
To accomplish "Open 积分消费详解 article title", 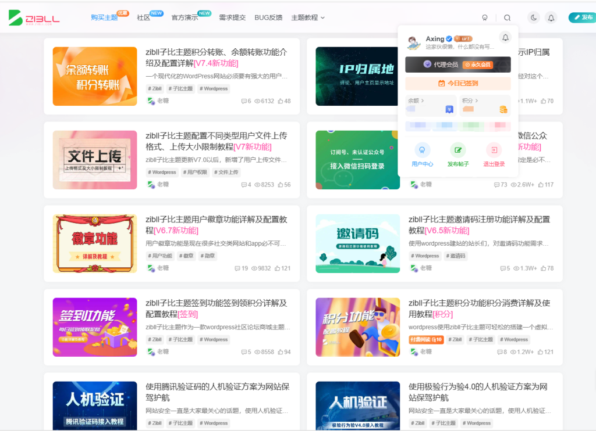I will (x=480, y=308).
